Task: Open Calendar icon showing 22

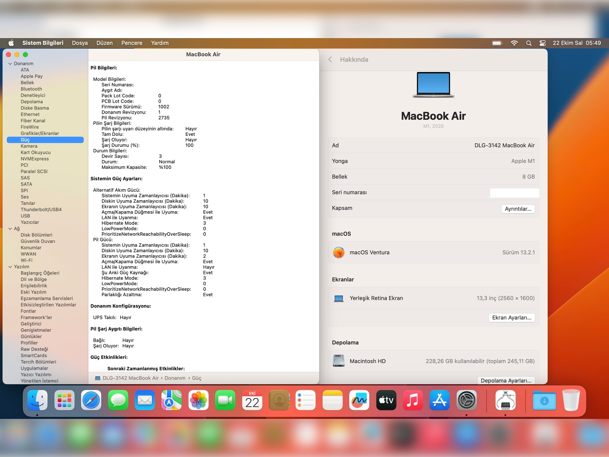Action: 252,400
